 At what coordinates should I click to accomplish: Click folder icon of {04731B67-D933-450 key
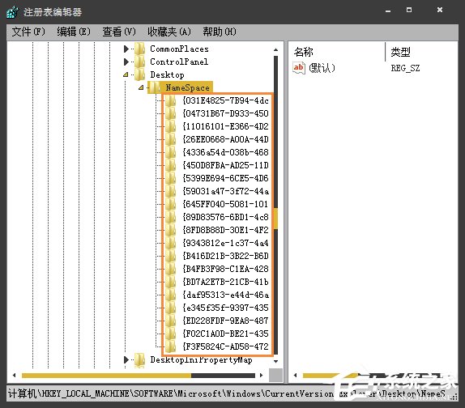click(x=170, y=114)
